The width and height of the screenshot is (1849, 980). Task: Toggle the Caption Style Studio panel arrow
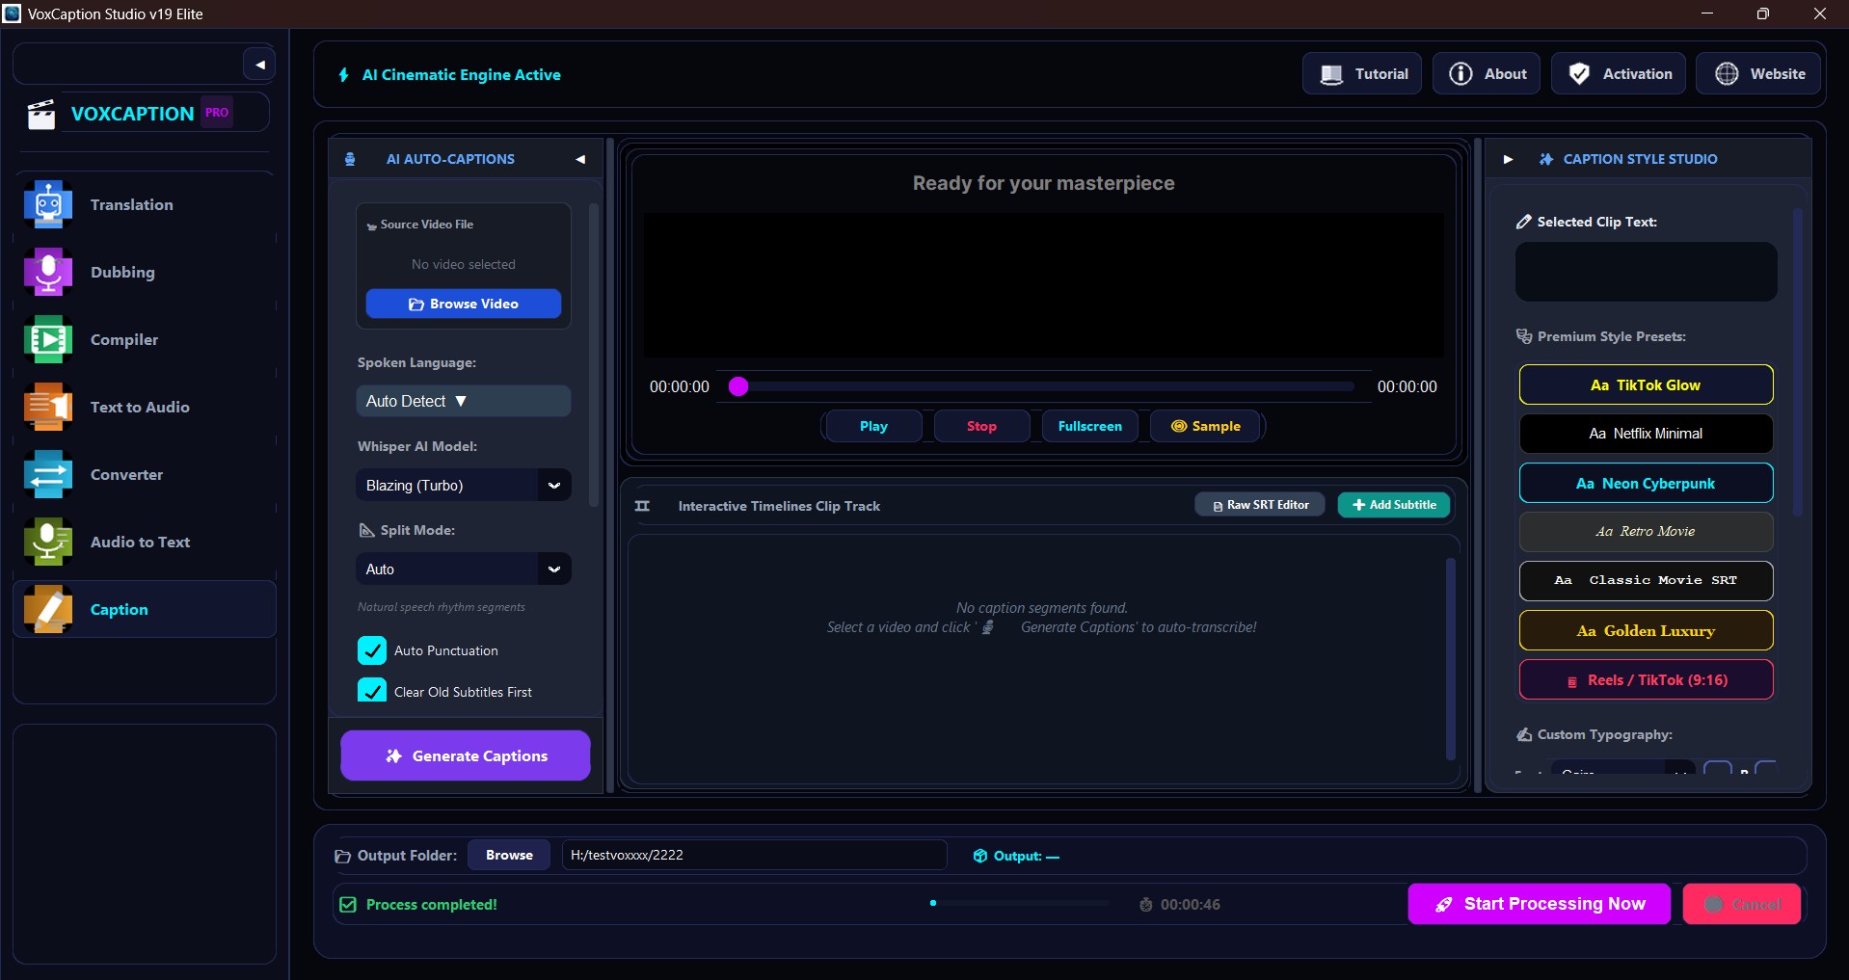coord(1508,159)
